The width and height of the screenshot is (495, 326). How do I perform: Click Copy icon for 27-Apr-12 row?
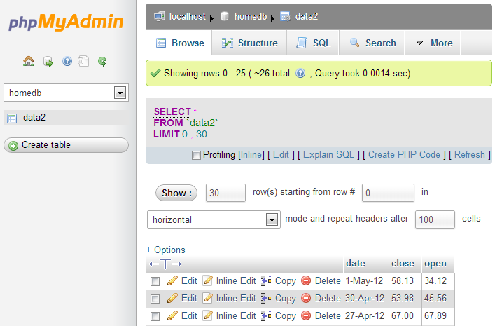266,316
